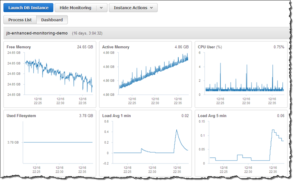Click the Active Memory chart title
The image size is (295, 182).
pyautogui.click(x=116, y=47)
